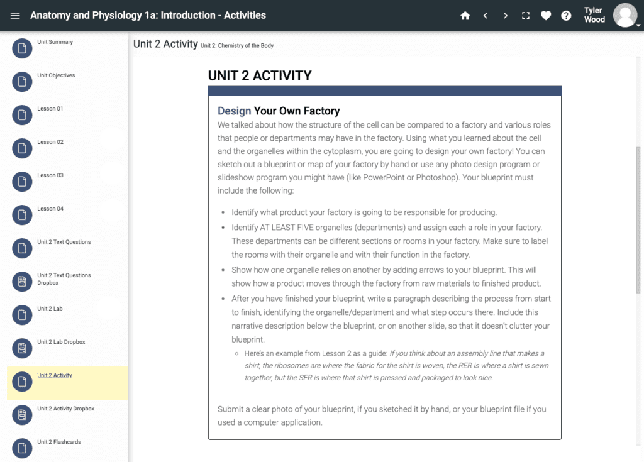This screenshot has height=462, width=644.
Task: Open Unit 2 Lab Dropbox icon
Action: [23, 348]
